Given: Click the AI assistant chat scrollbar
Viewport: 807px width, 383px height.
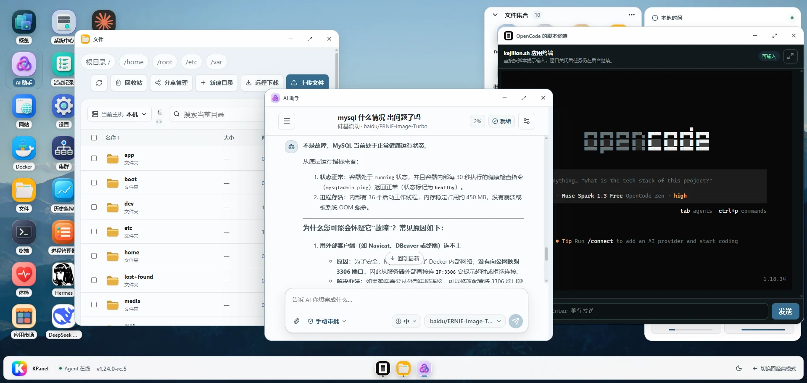Looking at the screenshot, I should click(x=546, y=254).
